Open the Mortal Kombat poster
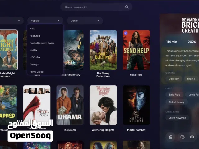This screenshot has width=199, height=149. pyautogui.click(x=136, y=105)
